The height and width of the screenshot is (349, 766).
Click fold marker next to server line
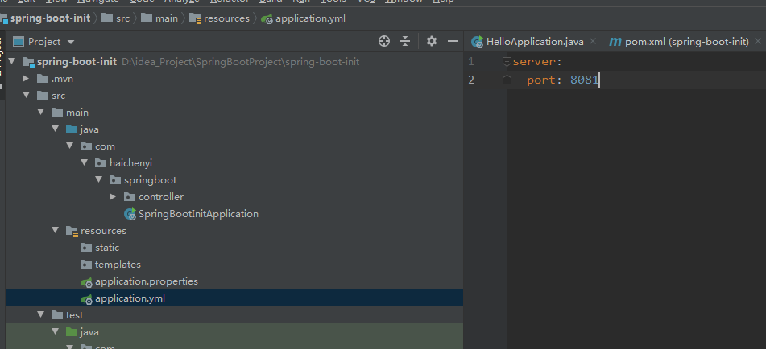[x=507, y=62]
